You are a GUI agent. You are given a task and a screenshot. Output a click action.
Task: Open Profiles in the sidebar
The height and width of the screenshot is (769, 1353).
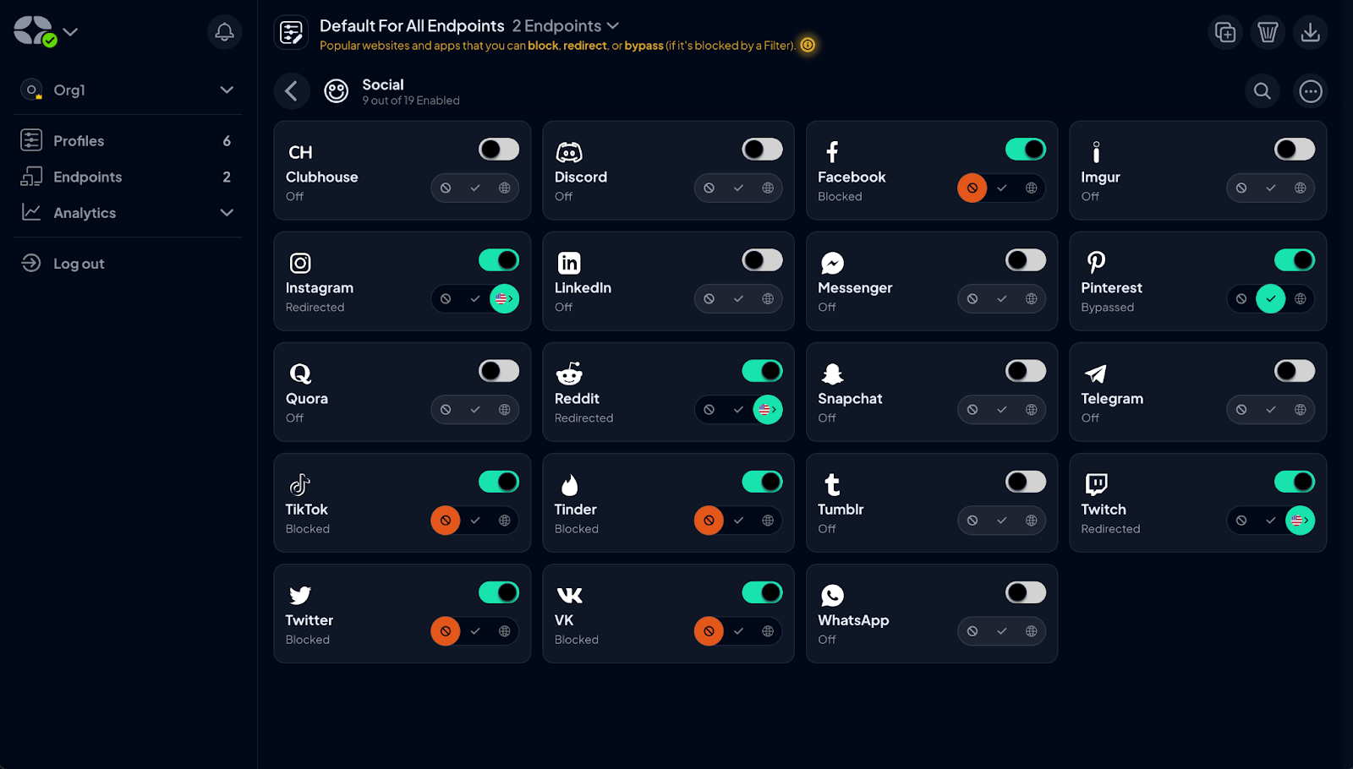127,140
